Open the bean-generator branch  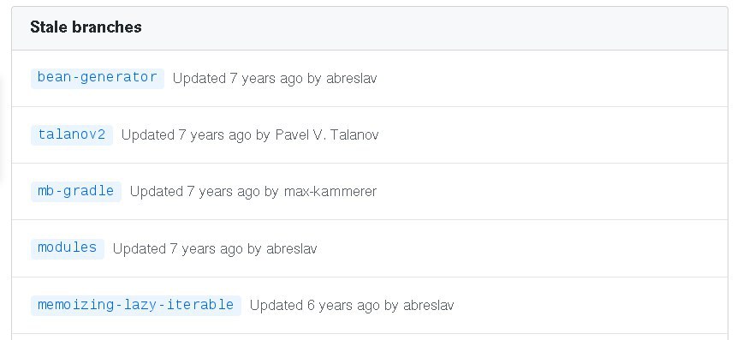[x=97, y=78]
